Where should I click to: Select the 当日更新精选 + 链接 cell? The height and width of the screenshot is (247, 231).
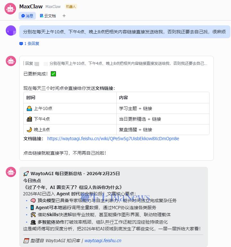pos(140,119)
